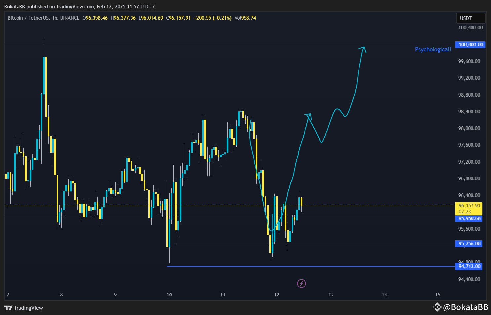Click the 94,713.00 blue price label

(x=469, y=266)
